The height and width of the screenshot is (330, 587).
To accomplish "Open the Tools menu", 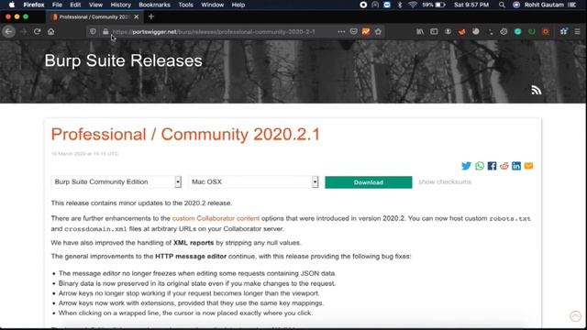I will pos(185,5).
